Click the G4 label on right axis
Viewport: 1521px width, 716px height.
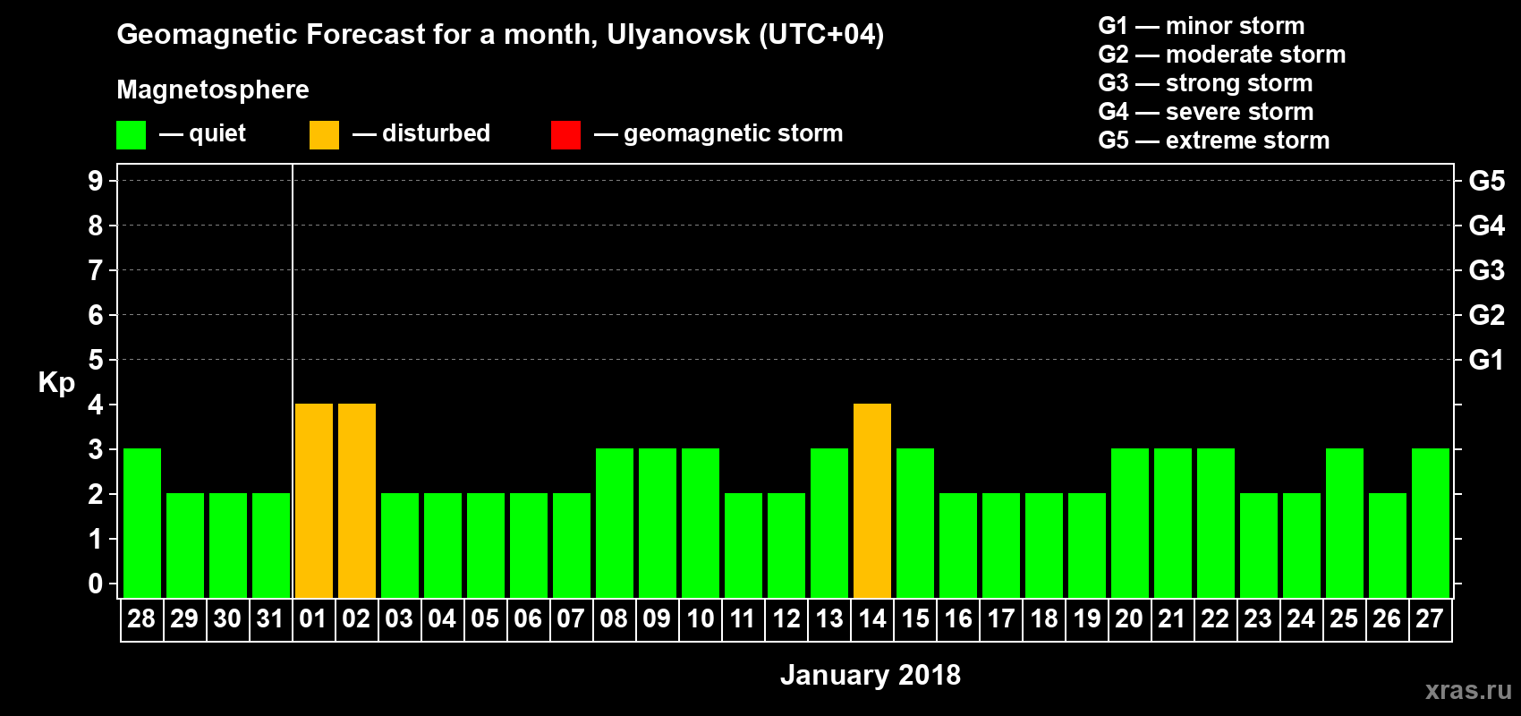[1487, 226]
